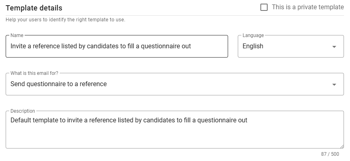
Task: Click the Language dropdown arrow icon
Action: point(334,47)
